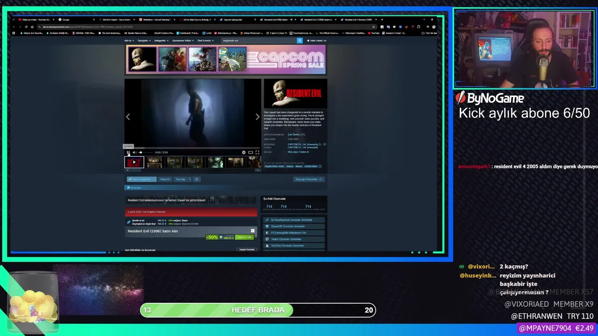Expand more tags with the plus button
The width and height of the screenshot is (598, 336).
coord(320,166)
